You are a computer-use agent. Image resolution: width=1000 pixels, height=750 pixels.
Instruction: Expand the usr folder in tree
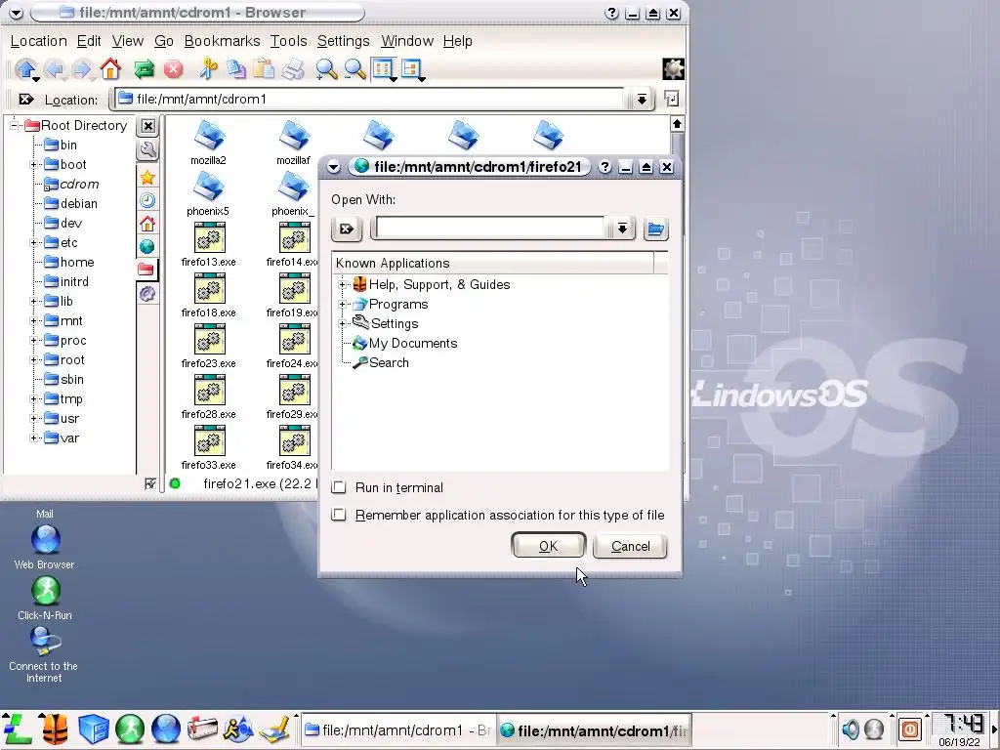pos(34,419)
